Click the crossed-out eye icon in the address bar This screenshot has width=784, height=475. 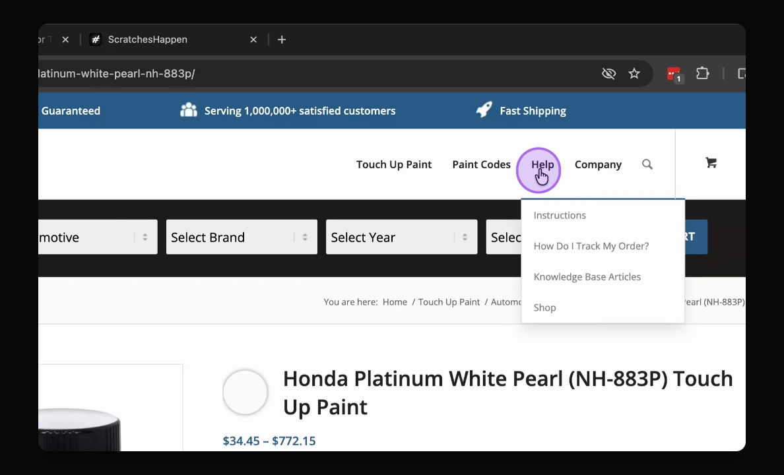pyautogui.click(x=608, y=74)
